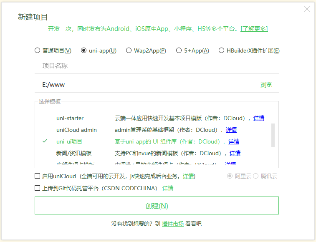Click the 浏览 browse link
This screenshot has height=242, width=316.
click(266, 85)
